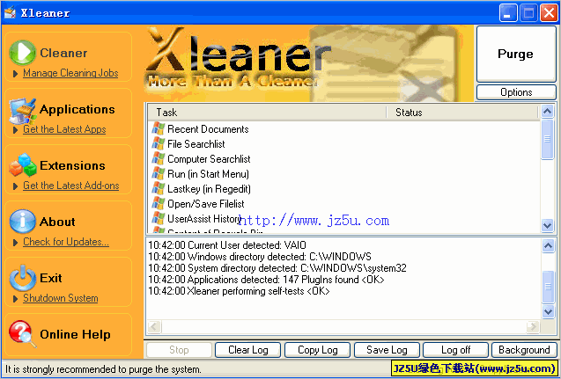561x379 pixels.
Task: Click the icon beside UserAssist History
Action: 159,219
